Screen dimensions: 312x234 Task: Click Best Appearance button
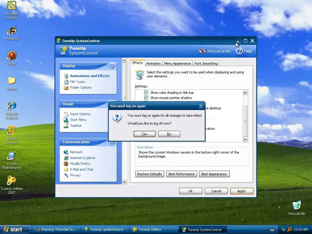click(214, 174)
